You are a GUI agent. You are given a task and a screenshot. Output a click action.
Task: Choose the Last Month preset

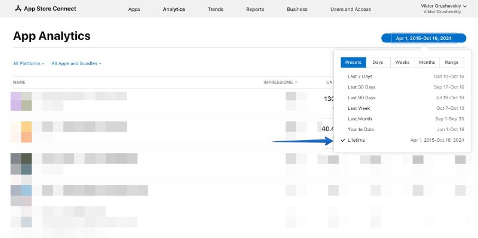point(406,119)
